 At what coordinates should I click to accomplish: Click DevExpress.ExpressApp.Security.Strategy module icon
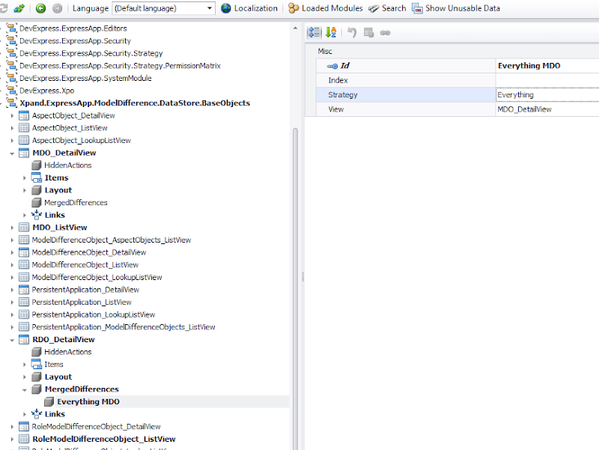(12, 53)
